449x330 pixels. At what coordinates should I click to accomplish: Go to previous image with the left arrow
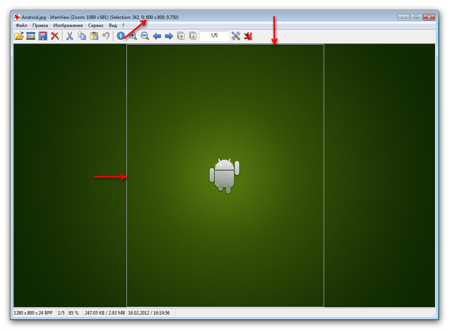point(157,36)
